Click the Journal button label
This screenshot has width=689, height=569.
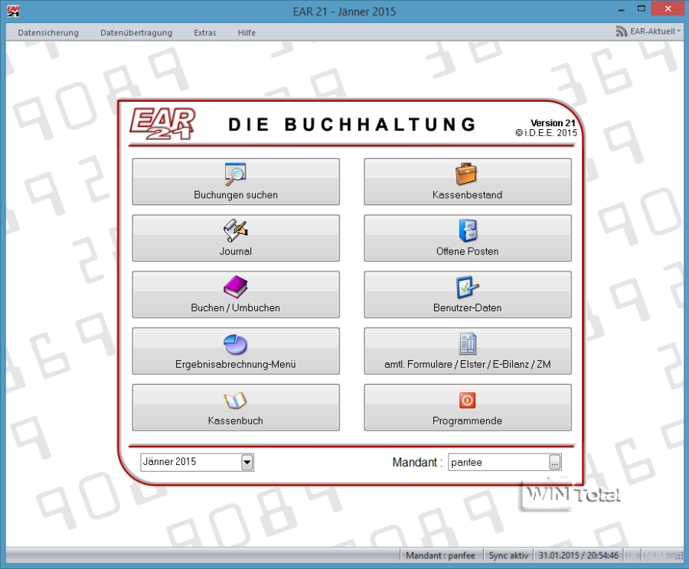coord(236,251)
